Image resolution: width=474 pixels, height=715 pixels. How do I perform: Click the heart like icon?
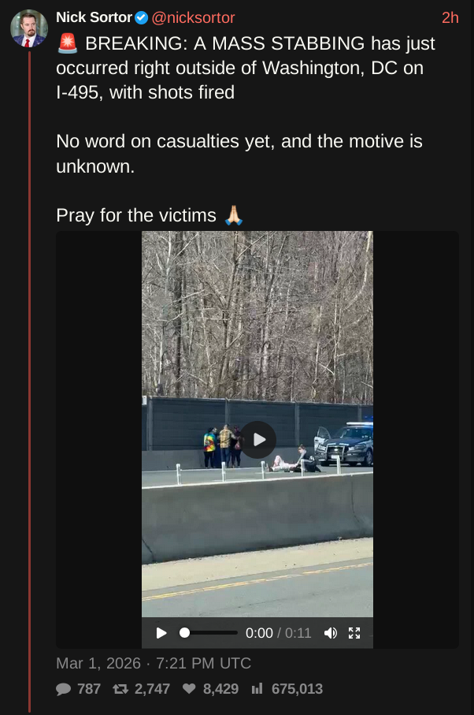click(x=189, y=688)
